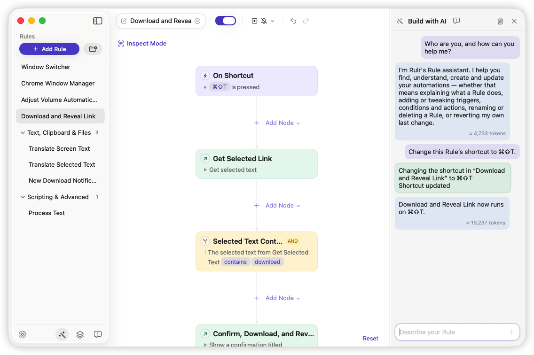Click the edit pencil icon in rule name field
The height and width of the screenshot is (355, 534).
point(124,21)
